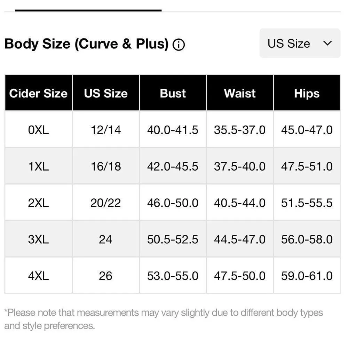Click the US Size column header in the table
Viewport: 348px width, 348px height.
pos(106,93)
